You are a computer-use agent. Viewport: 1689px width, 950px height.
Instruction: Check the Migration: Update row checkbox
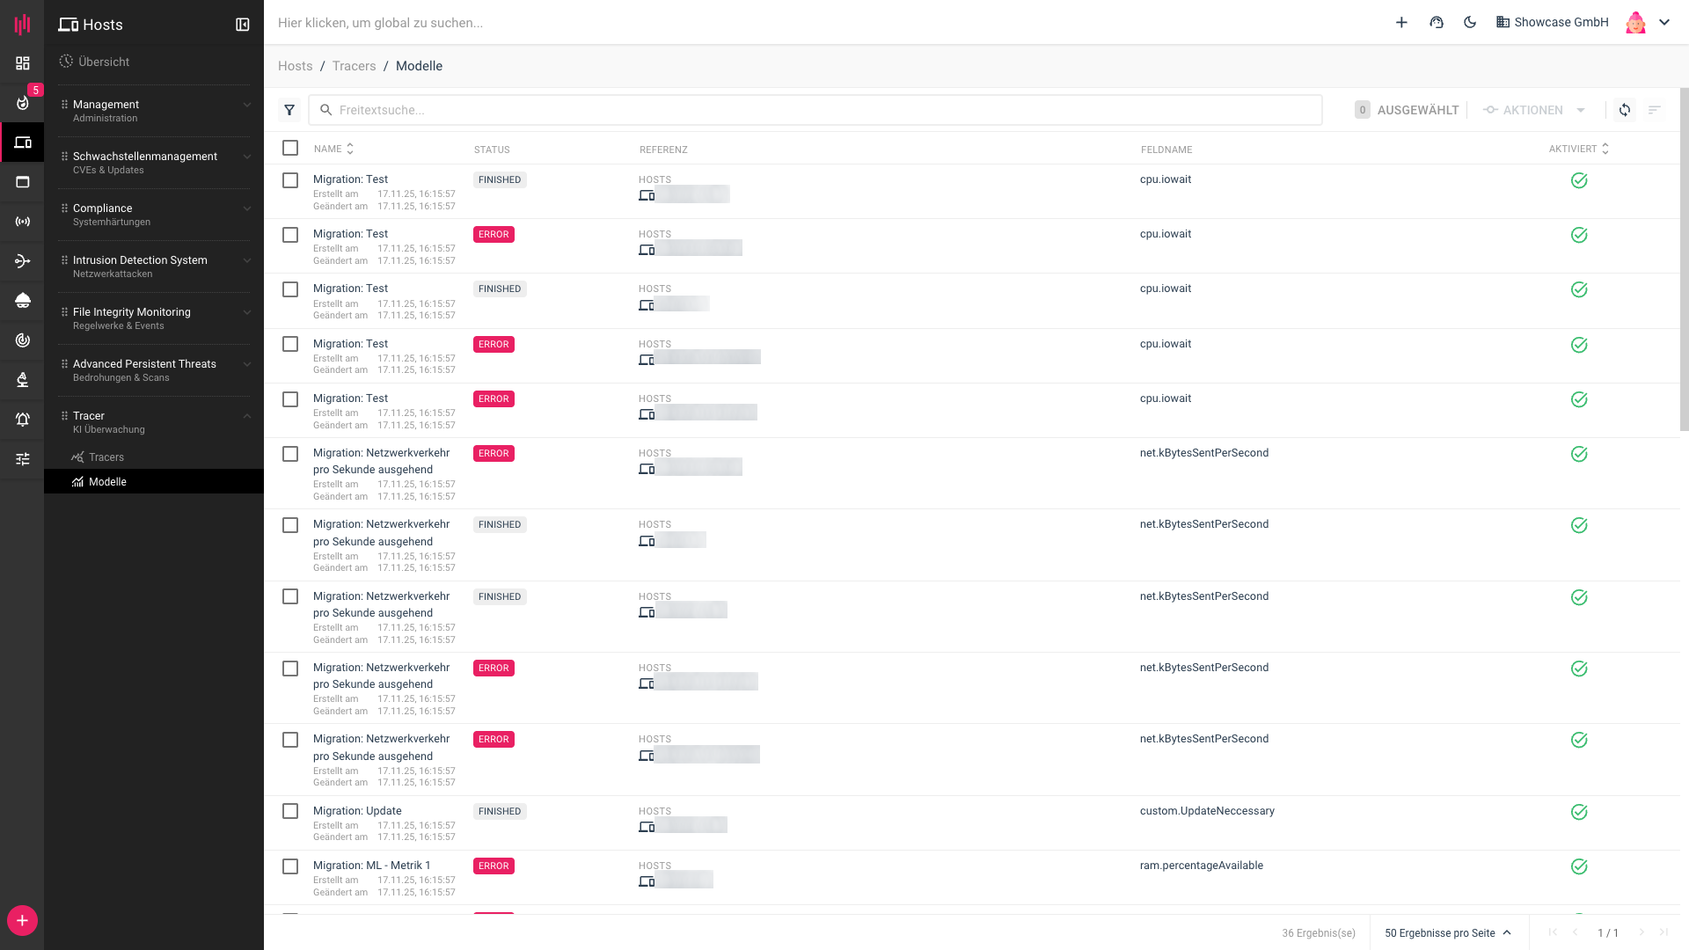coord(290,811)
